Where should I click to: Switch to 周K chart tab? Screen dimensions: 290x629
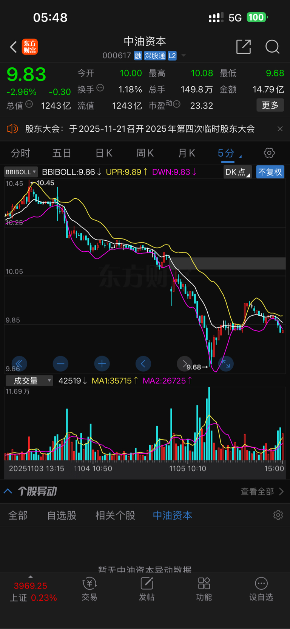[x=145, y=153]
